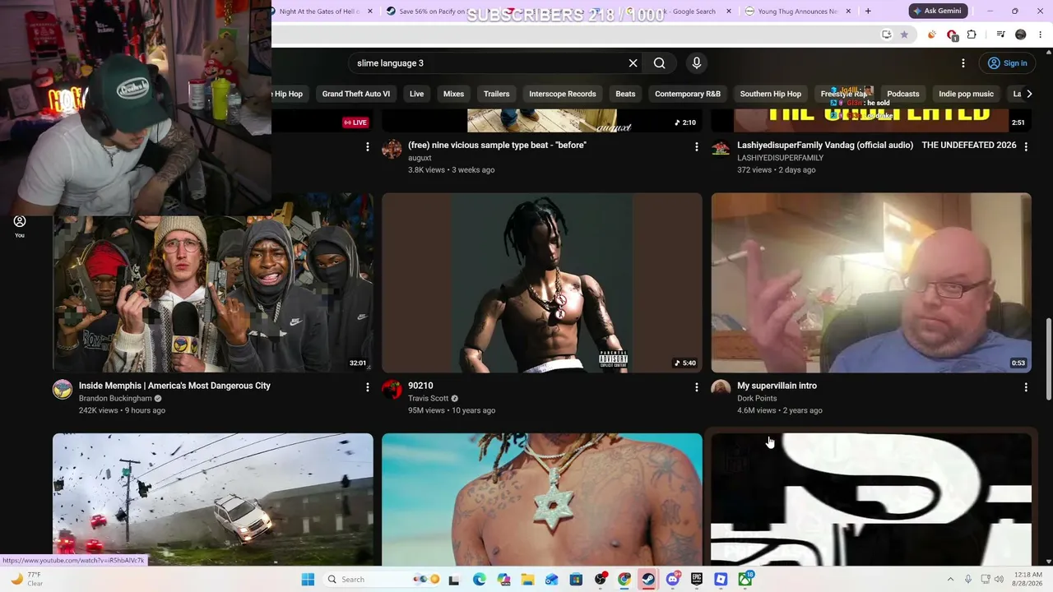1053x592 pixels.
Task: Open options for the LashiyedisuperFamily Vandag video
Action: point(1026,146)
